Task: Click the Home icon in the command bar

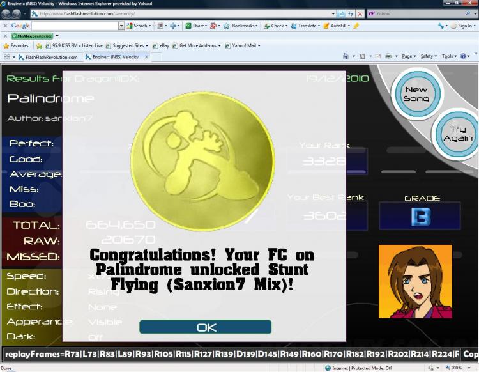Action: tap(346, 56)
